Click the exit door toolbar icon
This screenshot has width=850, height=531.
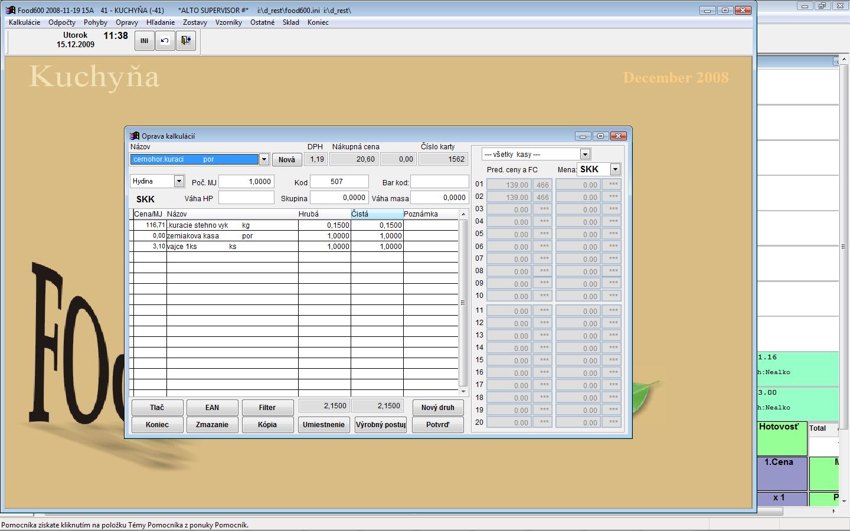coord(186,41)
